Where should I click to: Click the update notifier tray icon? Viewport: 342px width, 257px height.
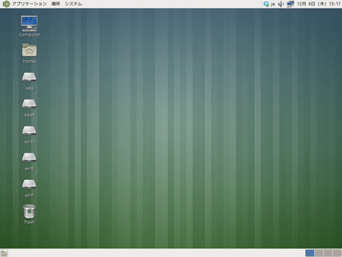coord(266,4)
